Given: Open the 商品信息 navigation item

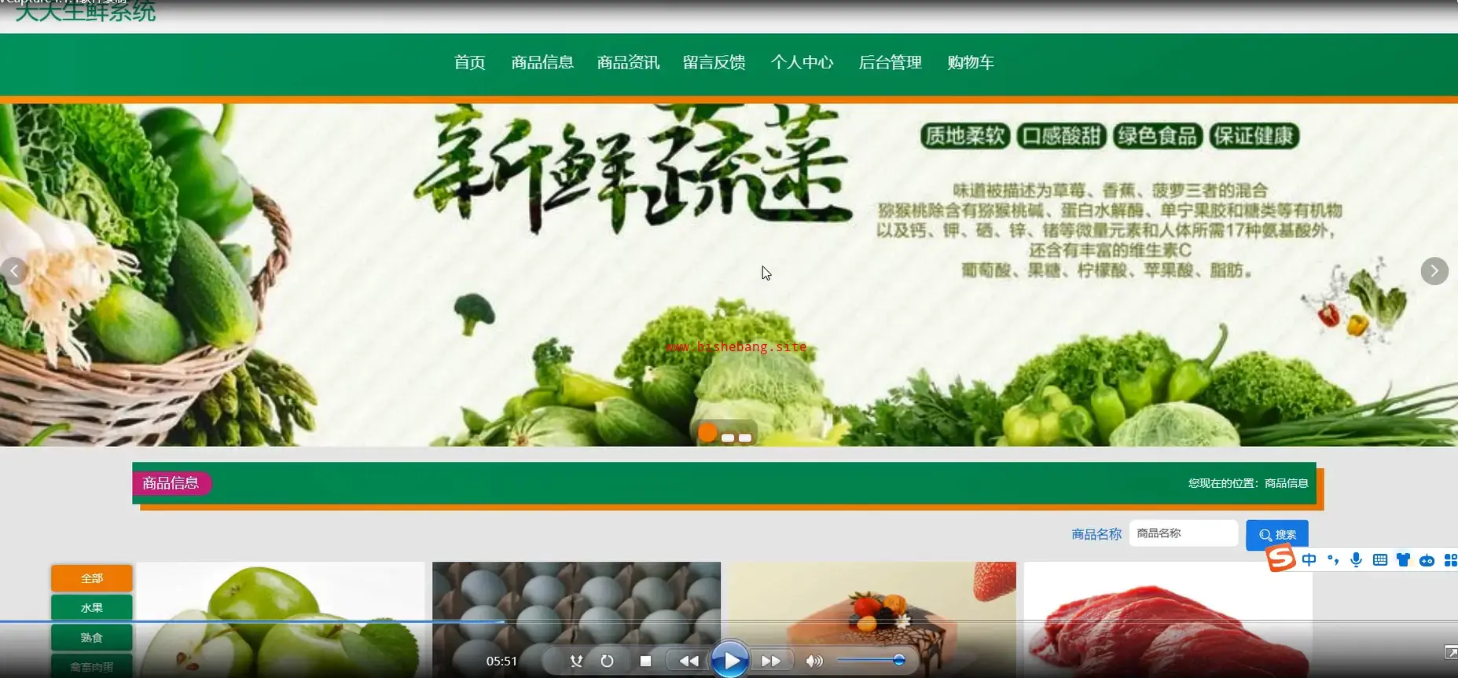Looking at the screenshot, I should [542, 63].
